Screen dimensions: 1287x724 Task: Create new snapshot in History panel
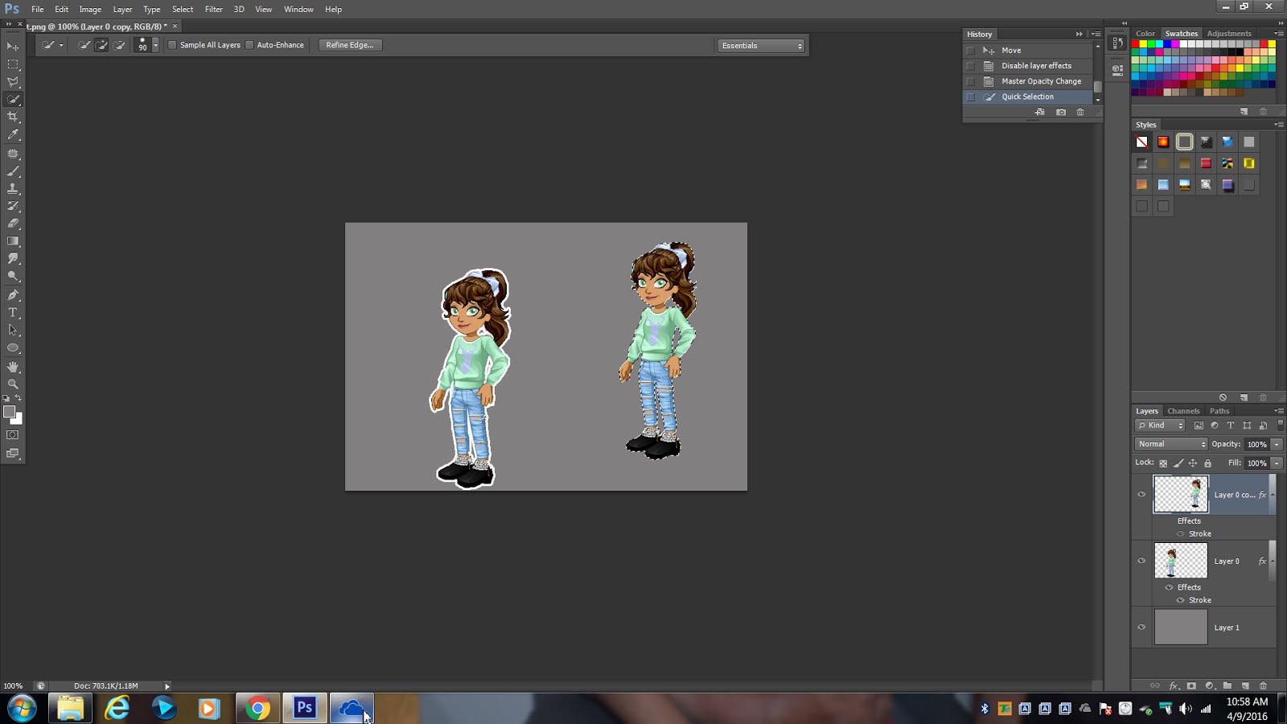pos(1061,113)
